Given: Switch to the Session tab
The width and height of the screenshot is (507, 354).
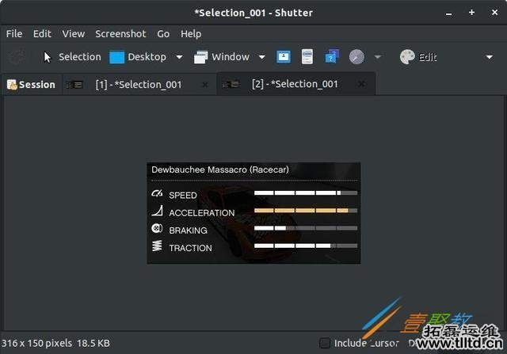Looking at the screenshot, I should click(31, 85).
